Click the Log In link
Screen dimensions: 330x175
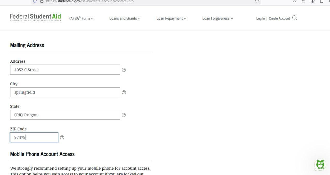(260, 19)
